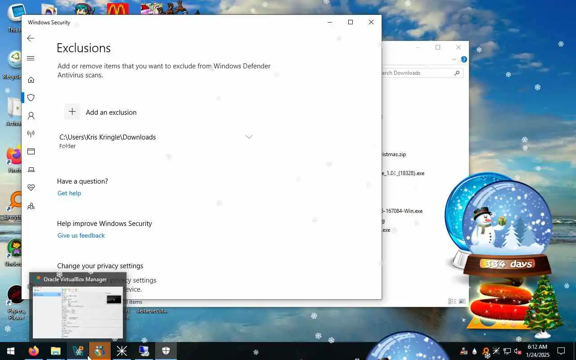Viewport: 576px width, 360px height.
Task: Click the computer monitor taskbar icon
Action: pos(144,351)
